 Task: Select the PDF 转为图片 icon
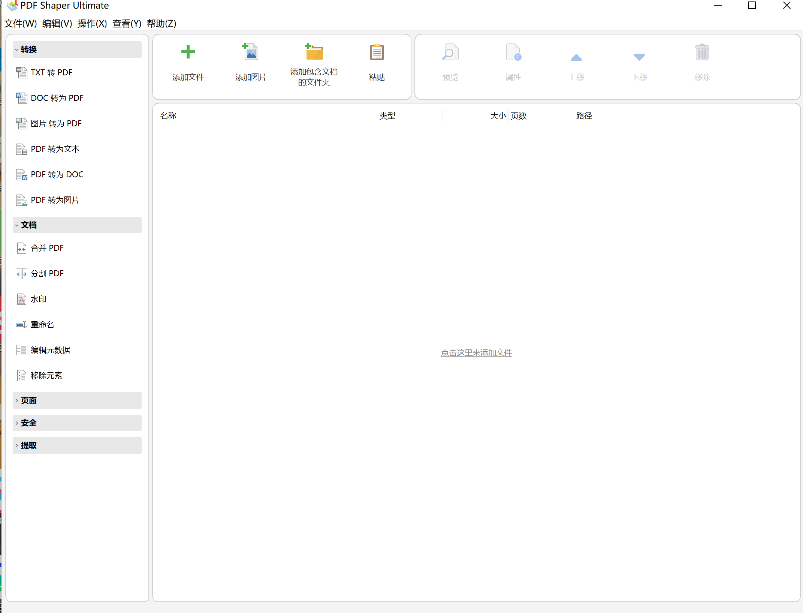[22, 200]
